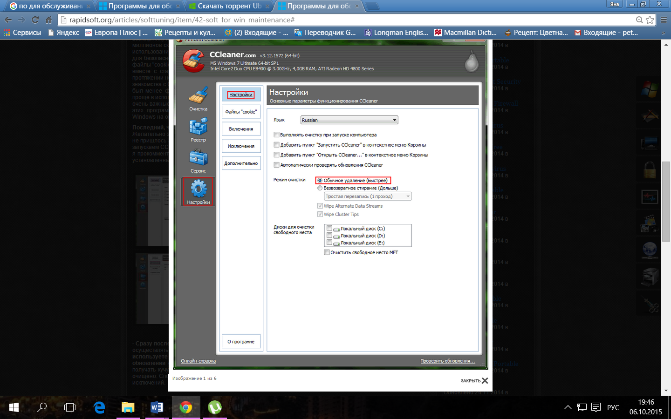Image resolution: width=671 pixels, height=419 pixels.
Task: Expand bookmarks bar overflow chevron
Action: 664,33
